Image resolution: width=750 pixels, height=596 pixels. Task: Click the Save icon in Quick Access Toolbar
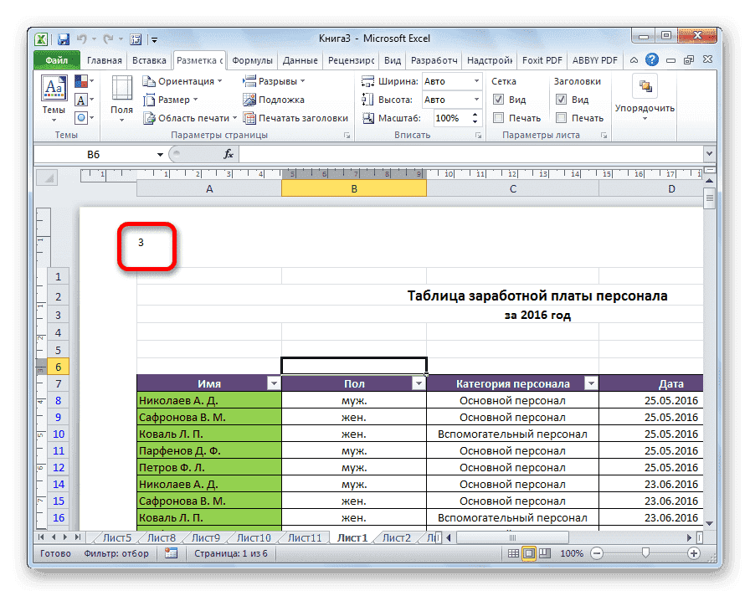tap(63, 39)
